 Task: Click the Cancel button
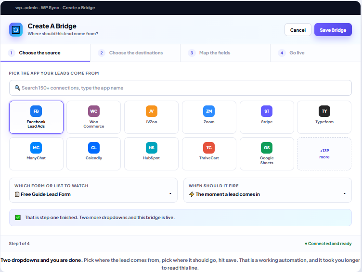[x=298, y=30]
